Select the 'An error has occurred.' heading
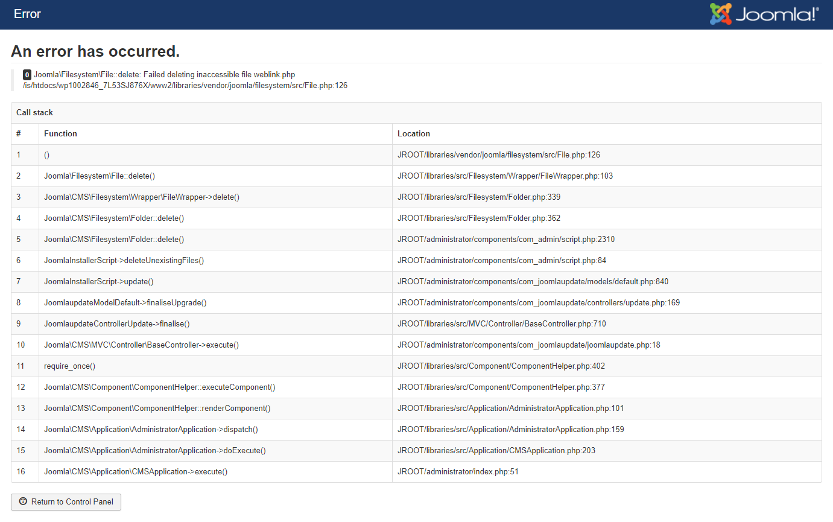The image size is (833, 522). [x=95, y=51]
